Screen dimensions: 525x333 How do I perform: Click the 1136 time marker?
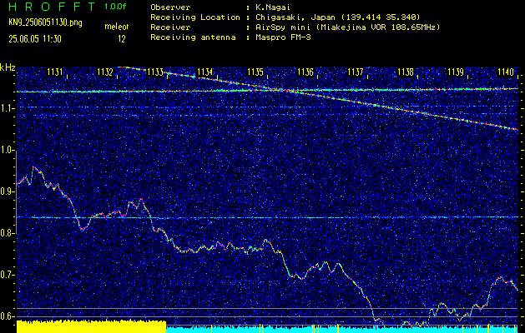pos(305,72)
